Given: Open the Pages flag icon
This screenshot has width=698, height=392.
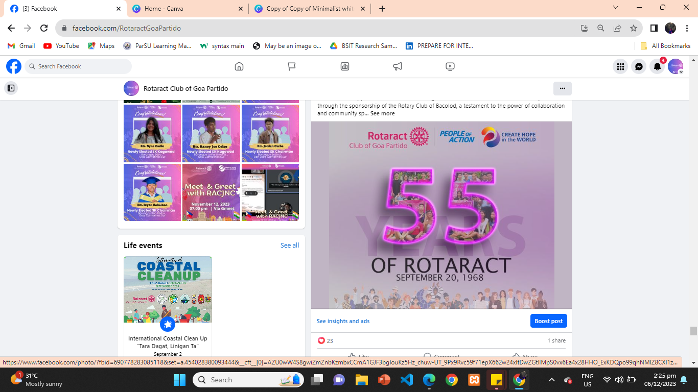Looking at the screenshot, I should coord(292,66).
